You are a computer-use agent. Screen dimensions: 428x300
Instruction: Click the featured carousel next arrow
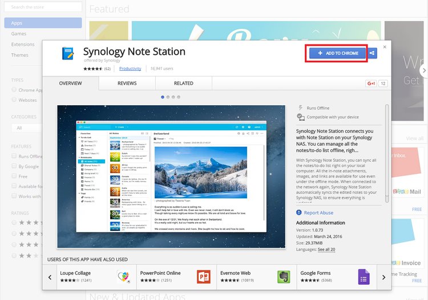pos(424,70)
